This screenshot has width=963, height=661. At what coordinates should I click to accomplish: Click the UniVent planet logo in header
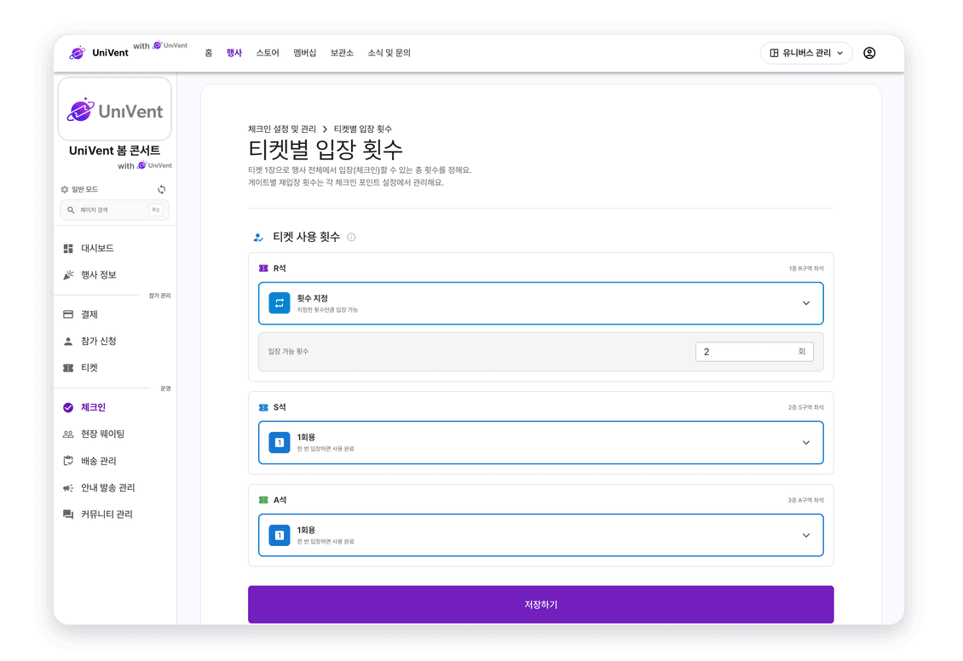(x=78, y=53)
